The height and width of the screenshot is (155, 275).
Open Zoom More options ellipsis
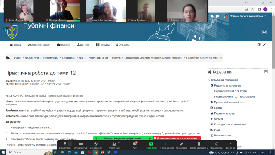click(x=230, y=145)
